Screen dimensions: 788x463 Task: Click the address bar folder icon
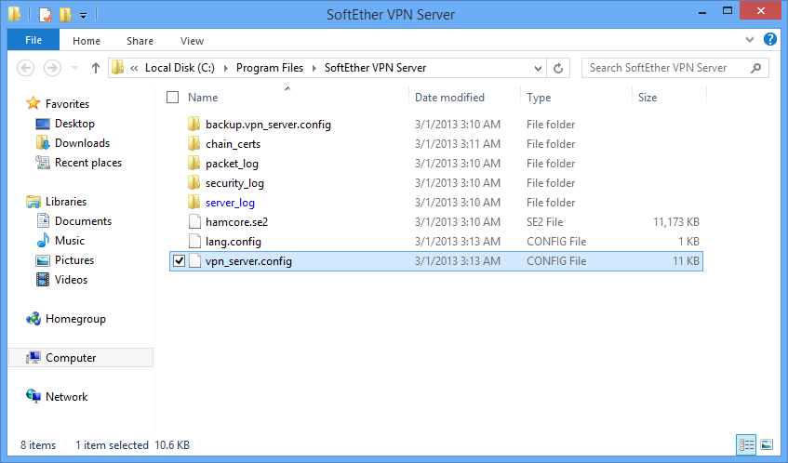tap(118, 67)
